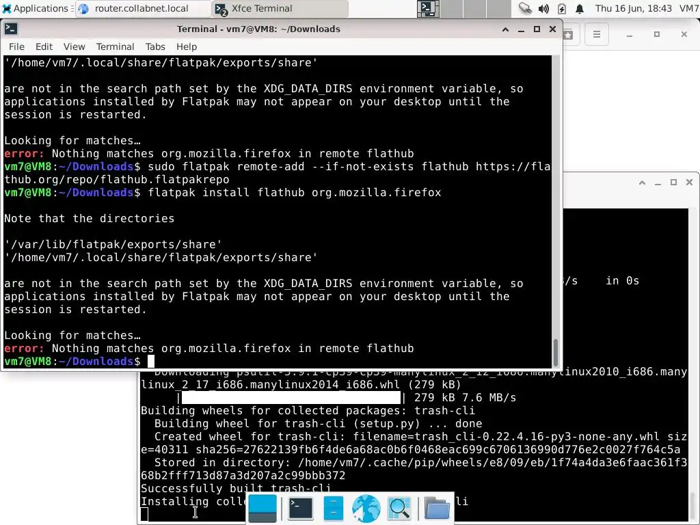
Task: Click the clock showing Thu 16 Jun
Action: (633, 8)
